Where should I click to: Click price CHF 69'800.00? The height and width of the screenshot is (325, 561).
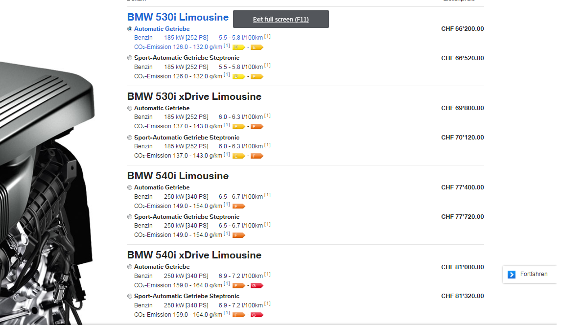463,108
